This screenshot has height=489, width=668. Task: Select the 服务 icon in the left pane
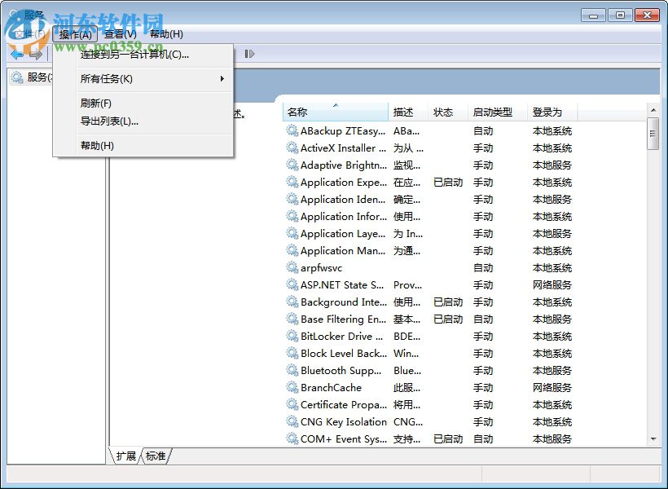click(x=18, y=77)
